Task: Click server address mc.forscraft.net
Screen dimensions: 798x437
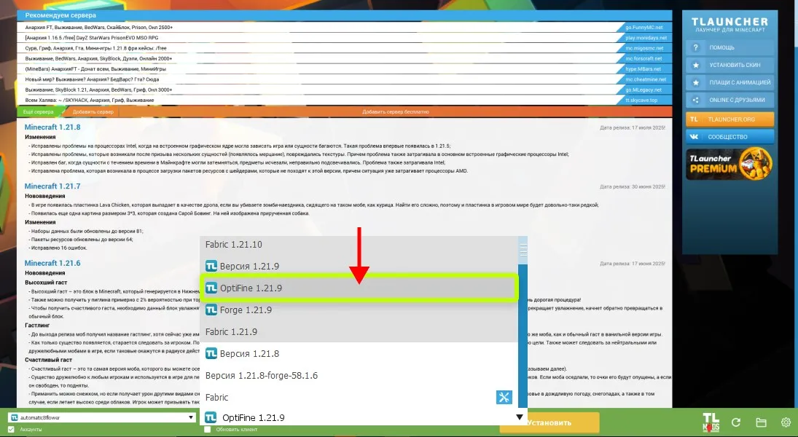Action: click(x=644, y=58)
